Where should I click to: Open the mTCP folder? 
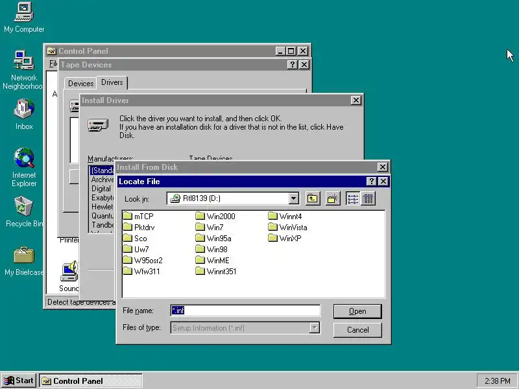[x=138, y=217]
